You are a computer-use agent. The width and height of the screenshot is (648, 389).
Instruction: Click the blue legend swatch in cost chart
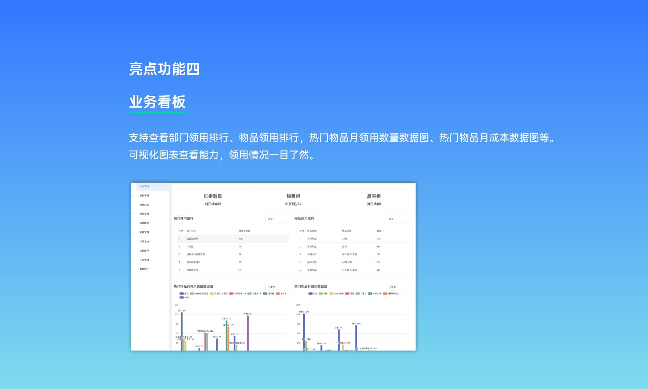point(310,294)
